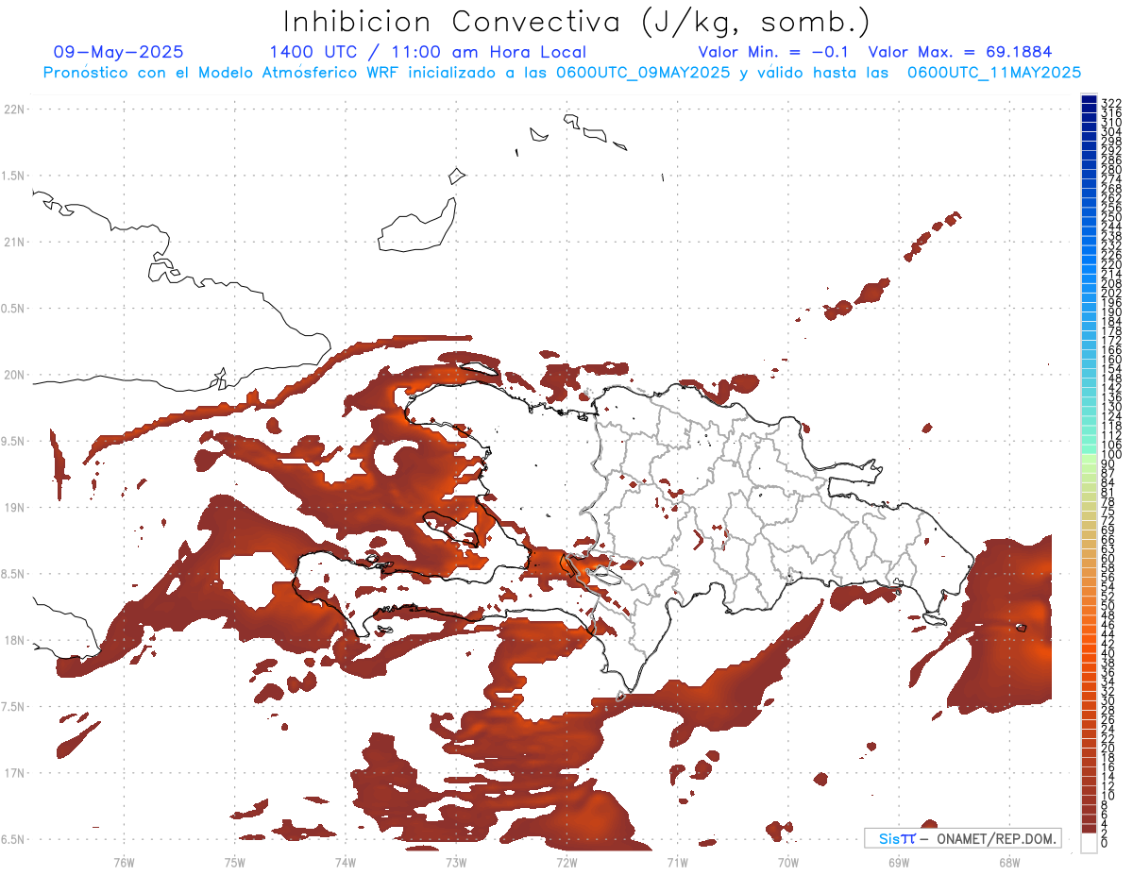Screen dimensions: 1133x875
Task: Click the '69W' longitude label
Action: (x=898, y=862)
